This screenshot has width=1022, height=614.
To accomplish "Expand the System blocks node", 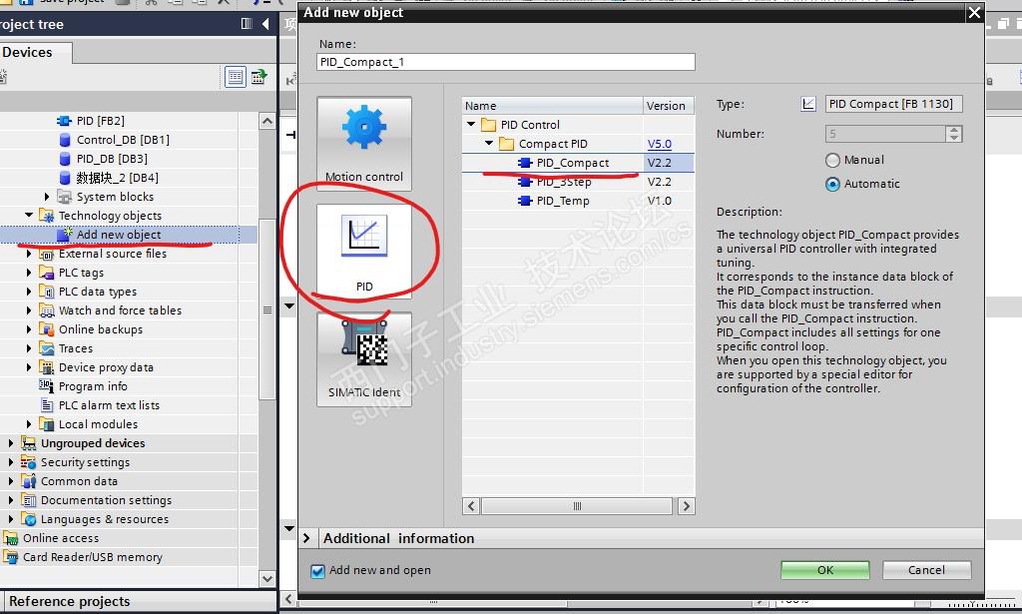I will coord(46,197).
